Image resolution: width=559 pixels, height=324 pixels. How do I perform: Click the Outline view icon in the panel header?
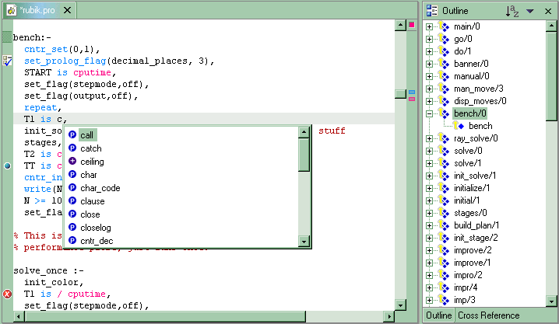[x=432, y=11]
